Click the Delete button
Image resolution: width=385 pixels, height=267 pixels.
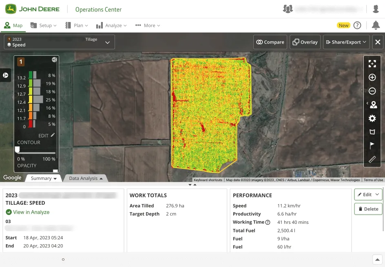(368, 209)
